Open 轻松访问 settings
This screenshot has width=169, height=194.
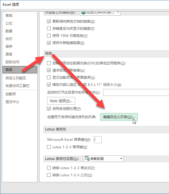[12, 62]
